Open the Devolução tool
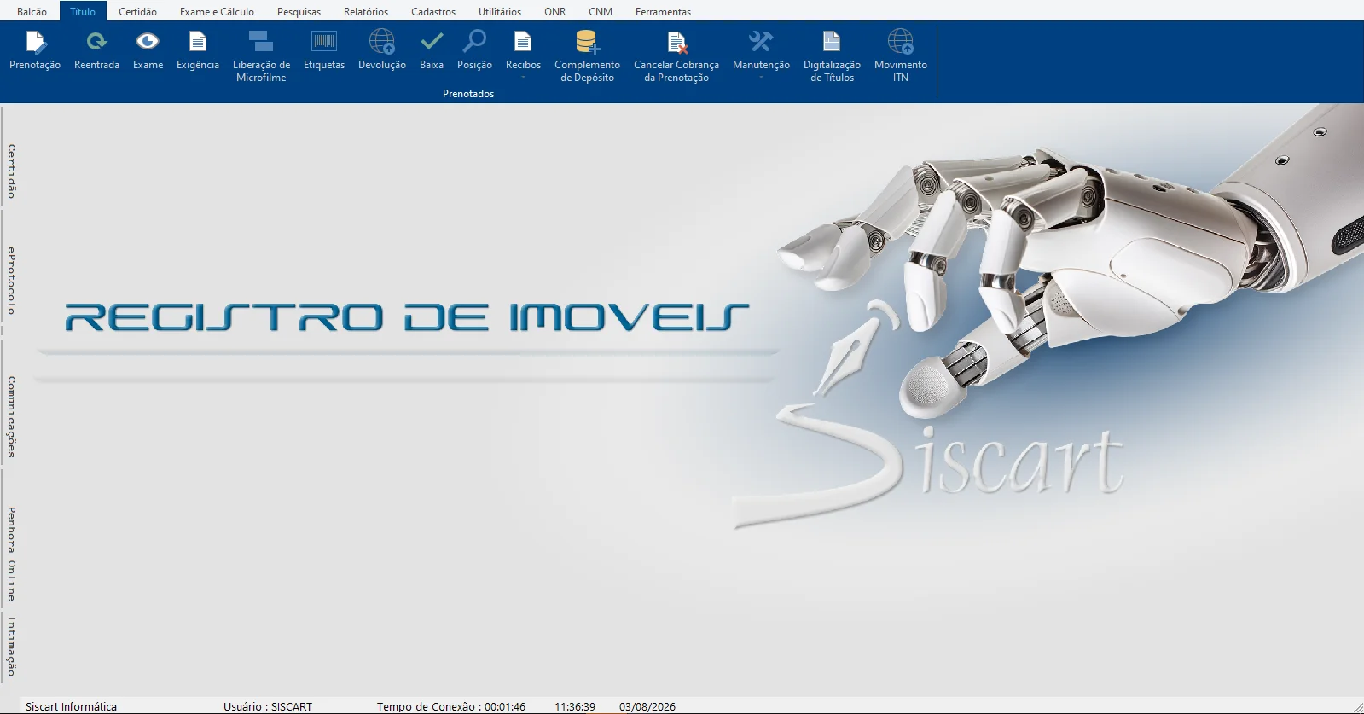Viewport: 1364px width, 714px height. [x=382, y=51]
